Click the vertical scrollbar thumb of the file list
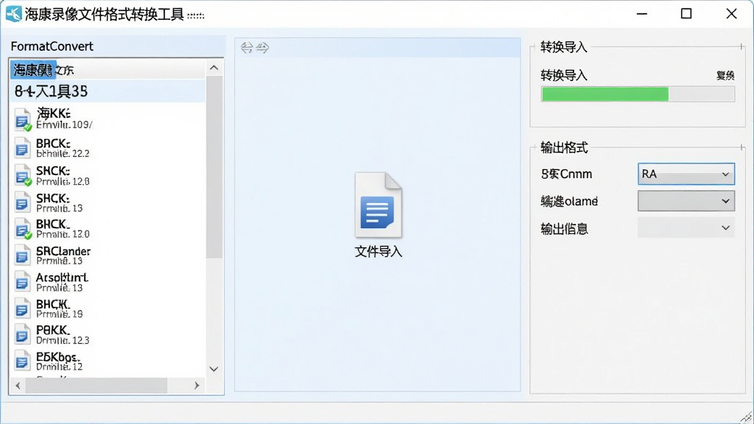Screen dimensions: 754x424 point(214,167)
